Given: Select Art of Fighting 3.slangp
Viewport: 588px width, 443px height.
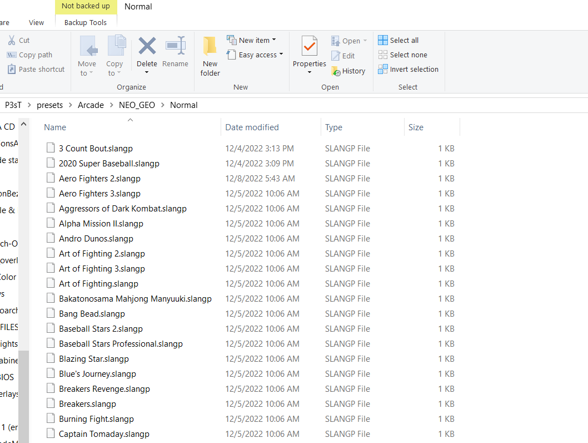Looking at the screenshot, I should click(102, 268).
